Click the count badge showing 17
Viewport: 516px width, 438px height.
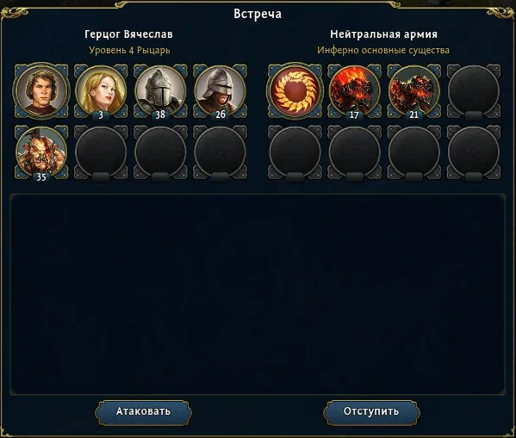click(x=354, y=114)
